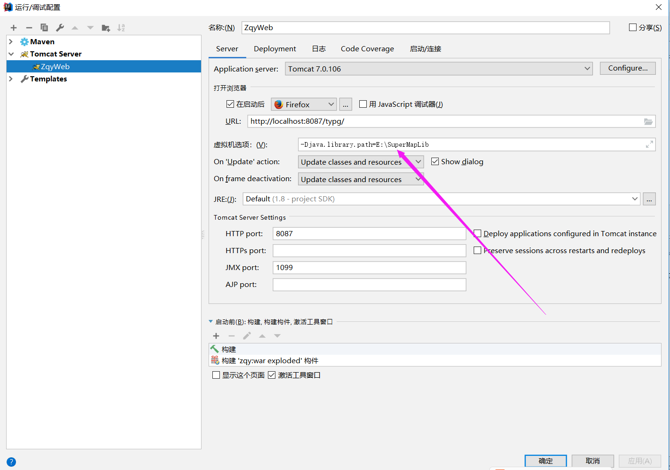Open configuration templates editing wrench icon
670x470 pixels.
pyautogui.click(x=60, y=27)
